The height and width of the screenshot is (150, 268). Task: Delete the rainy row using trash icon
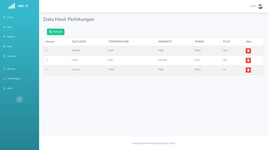pos(248,60)
